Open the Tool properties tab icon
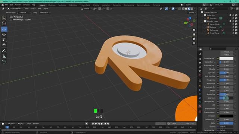Screen dimensions: 239x134 coord(200,54)
